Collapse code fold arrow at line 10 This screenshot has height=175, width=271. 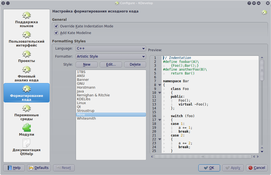coord(160,93)
